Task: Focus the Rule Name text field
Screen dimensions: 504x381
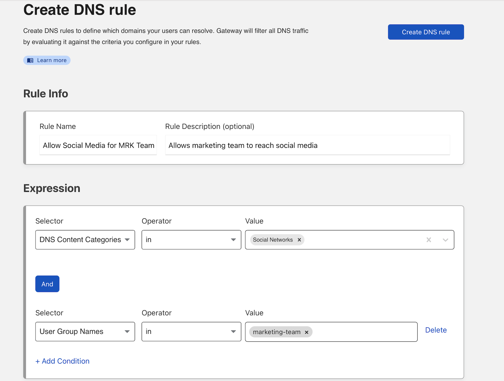Action: click(98, 145)
